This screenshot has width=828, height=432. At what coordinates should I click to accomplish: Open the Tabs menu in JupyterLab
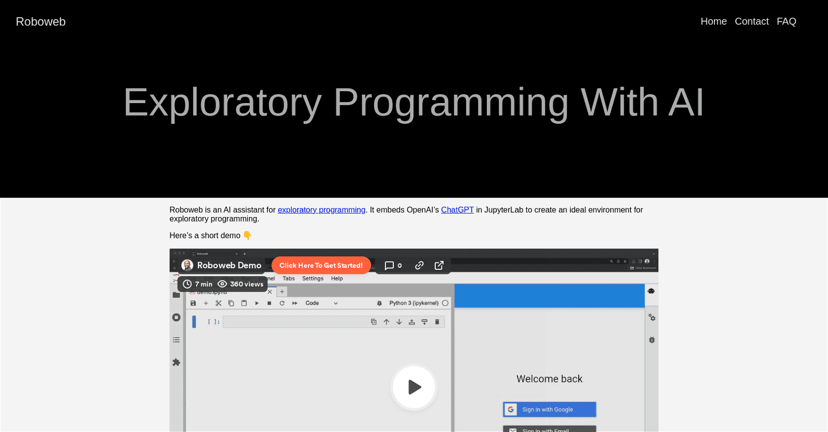[288, 279]
